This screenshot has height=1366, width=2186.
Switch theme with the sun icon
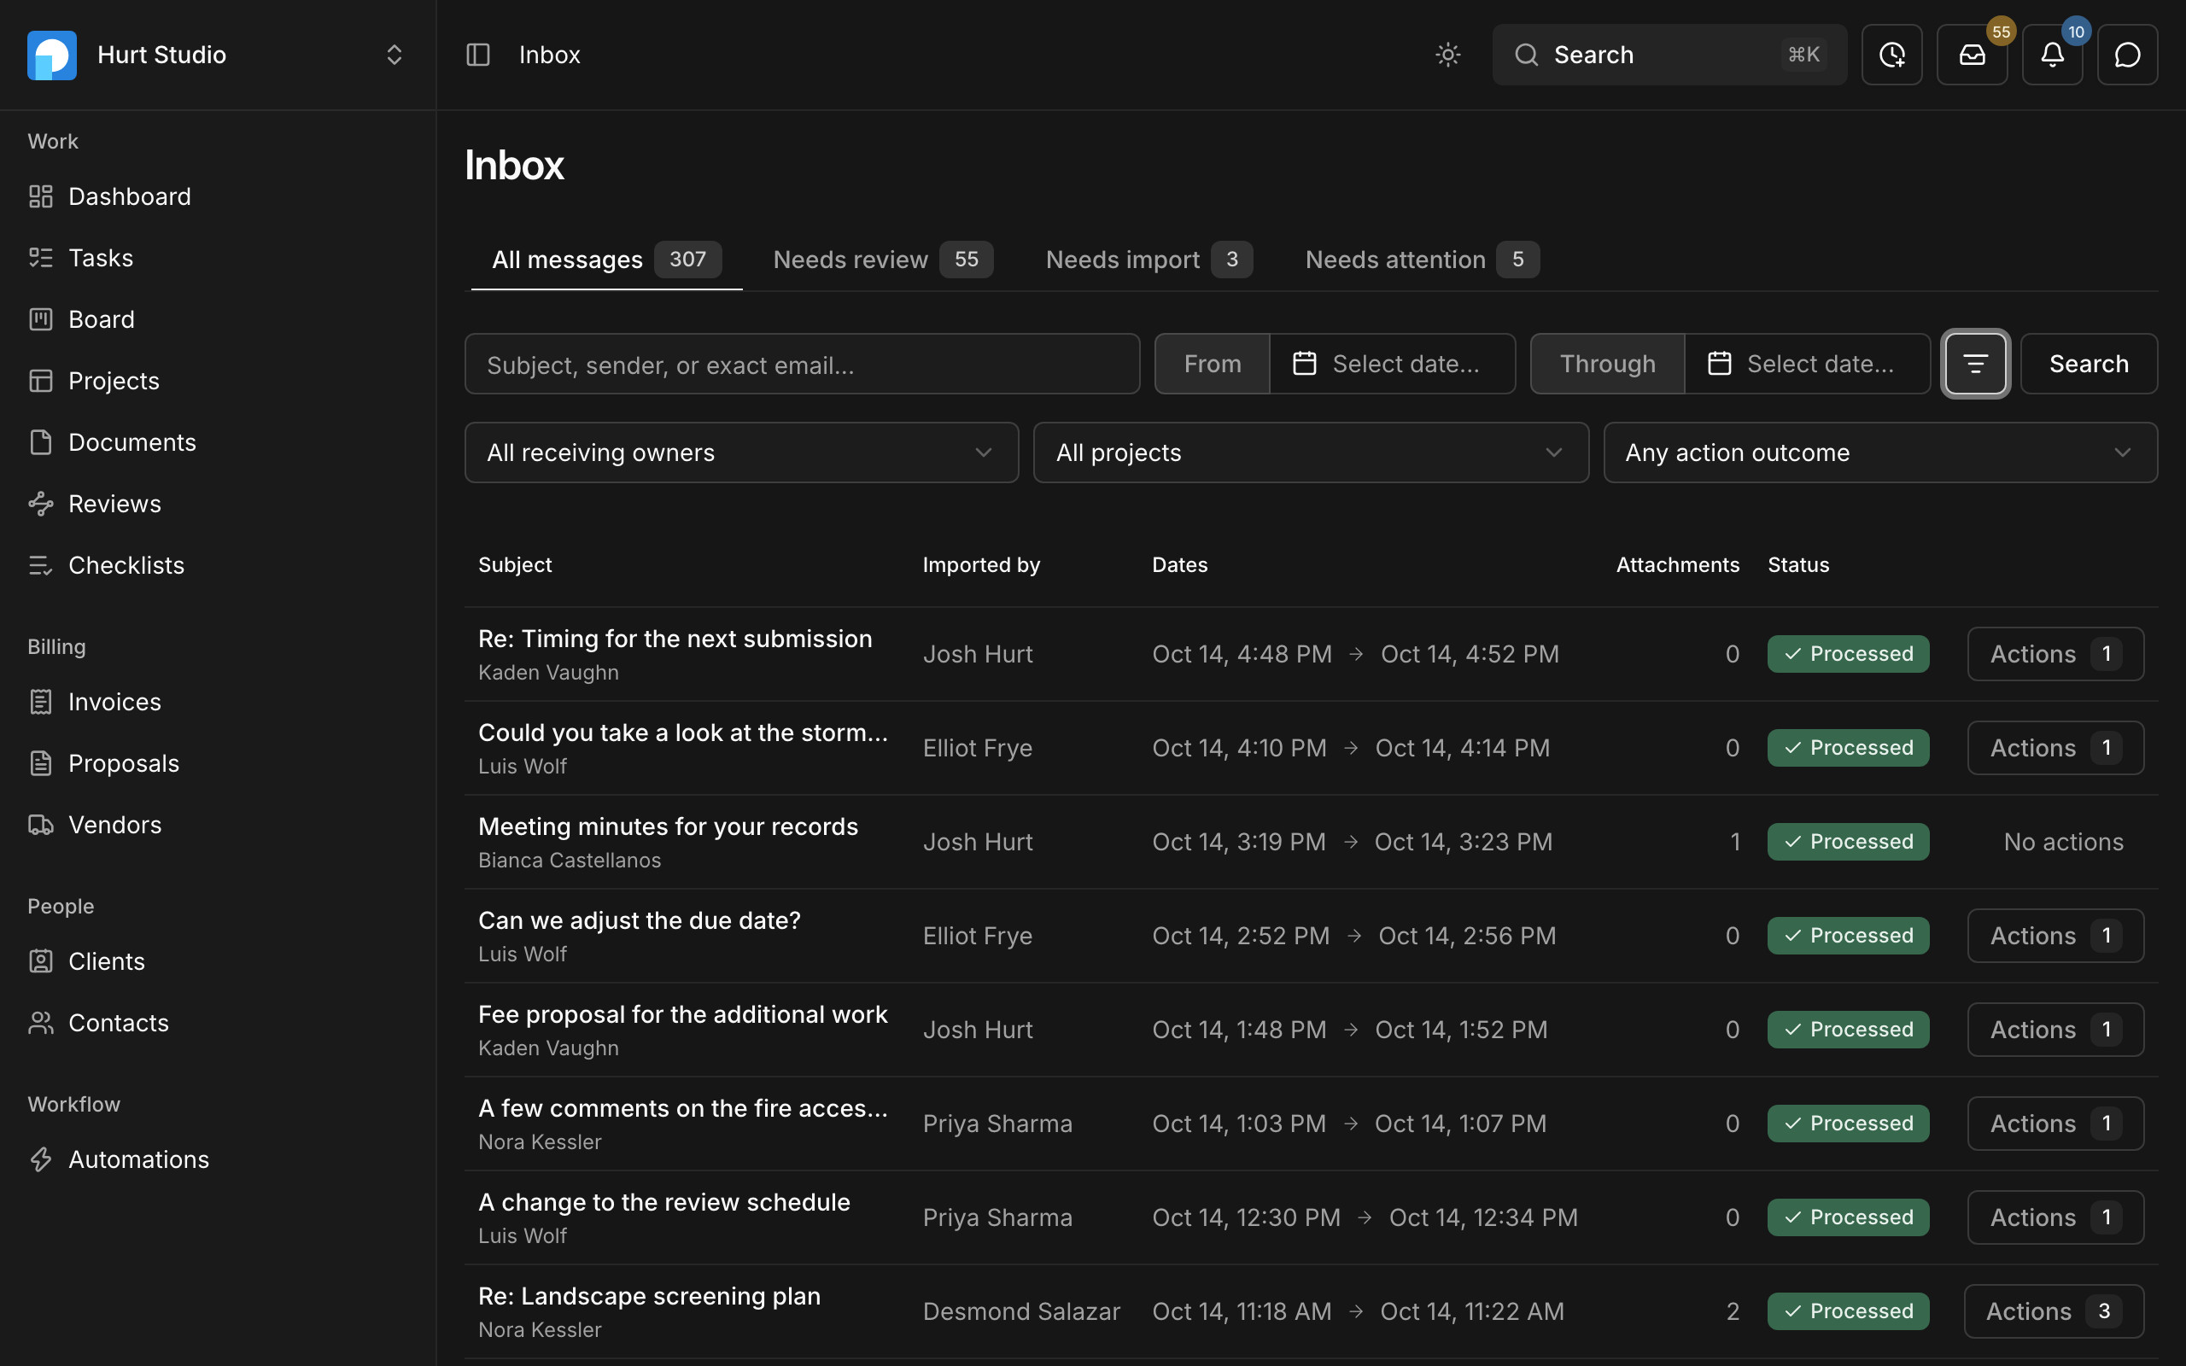(x=1448, y=55)
